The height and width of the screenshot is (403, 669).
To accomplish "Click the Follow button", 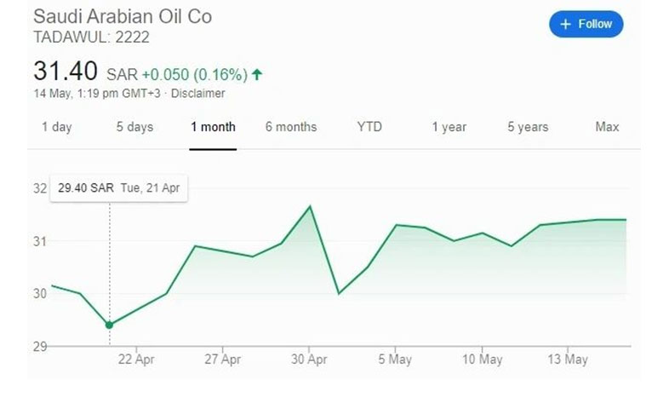I will click(x=586, y=24).
